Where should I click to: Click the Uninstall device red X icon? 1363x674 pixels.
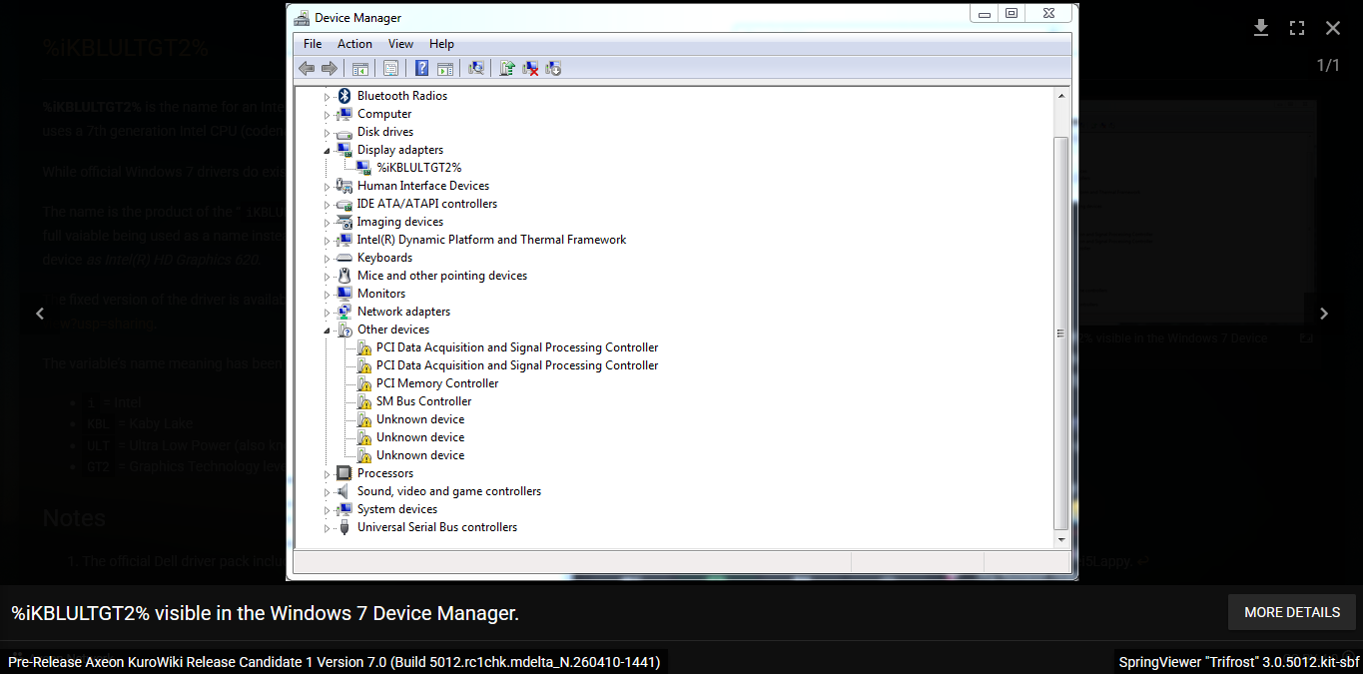pyautogui.click(x=530, y=68)
